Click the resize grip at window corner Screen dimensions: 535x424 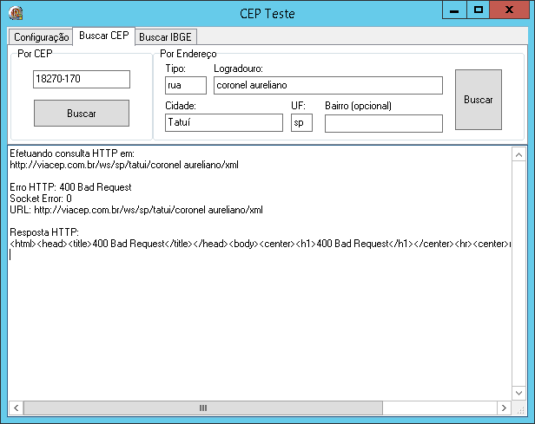tap(520, 410)
